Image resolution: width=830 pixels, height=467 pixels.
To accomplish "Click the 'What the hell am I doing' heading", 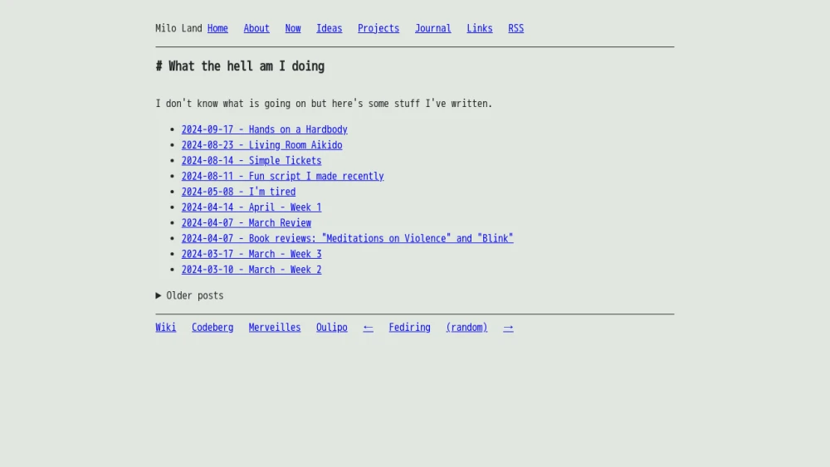I will (240, 66).
